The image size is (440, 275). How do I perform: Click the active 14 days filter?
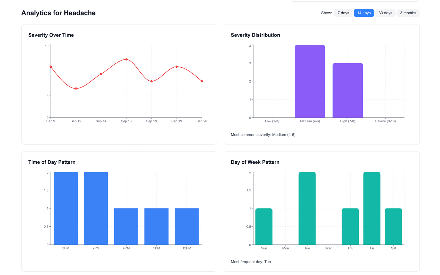(364, 13)
